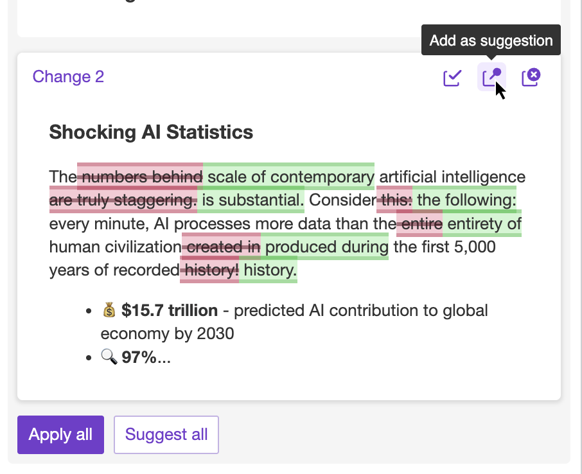Click the inserted text "produced during"

326,247
